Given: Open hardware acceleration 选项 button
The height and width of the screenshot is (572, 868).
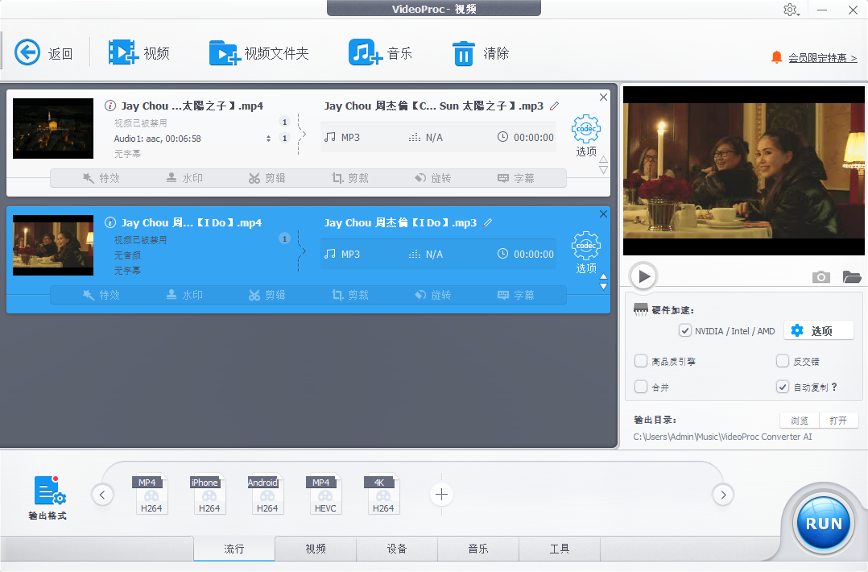Looking at the screenshot, I should [819, 330].
